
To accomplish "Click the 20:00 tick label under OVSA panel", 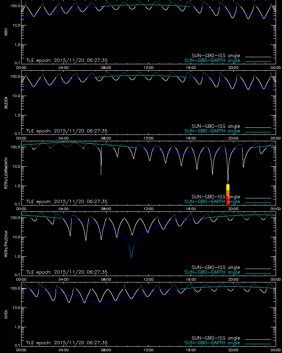I will 233,350.
